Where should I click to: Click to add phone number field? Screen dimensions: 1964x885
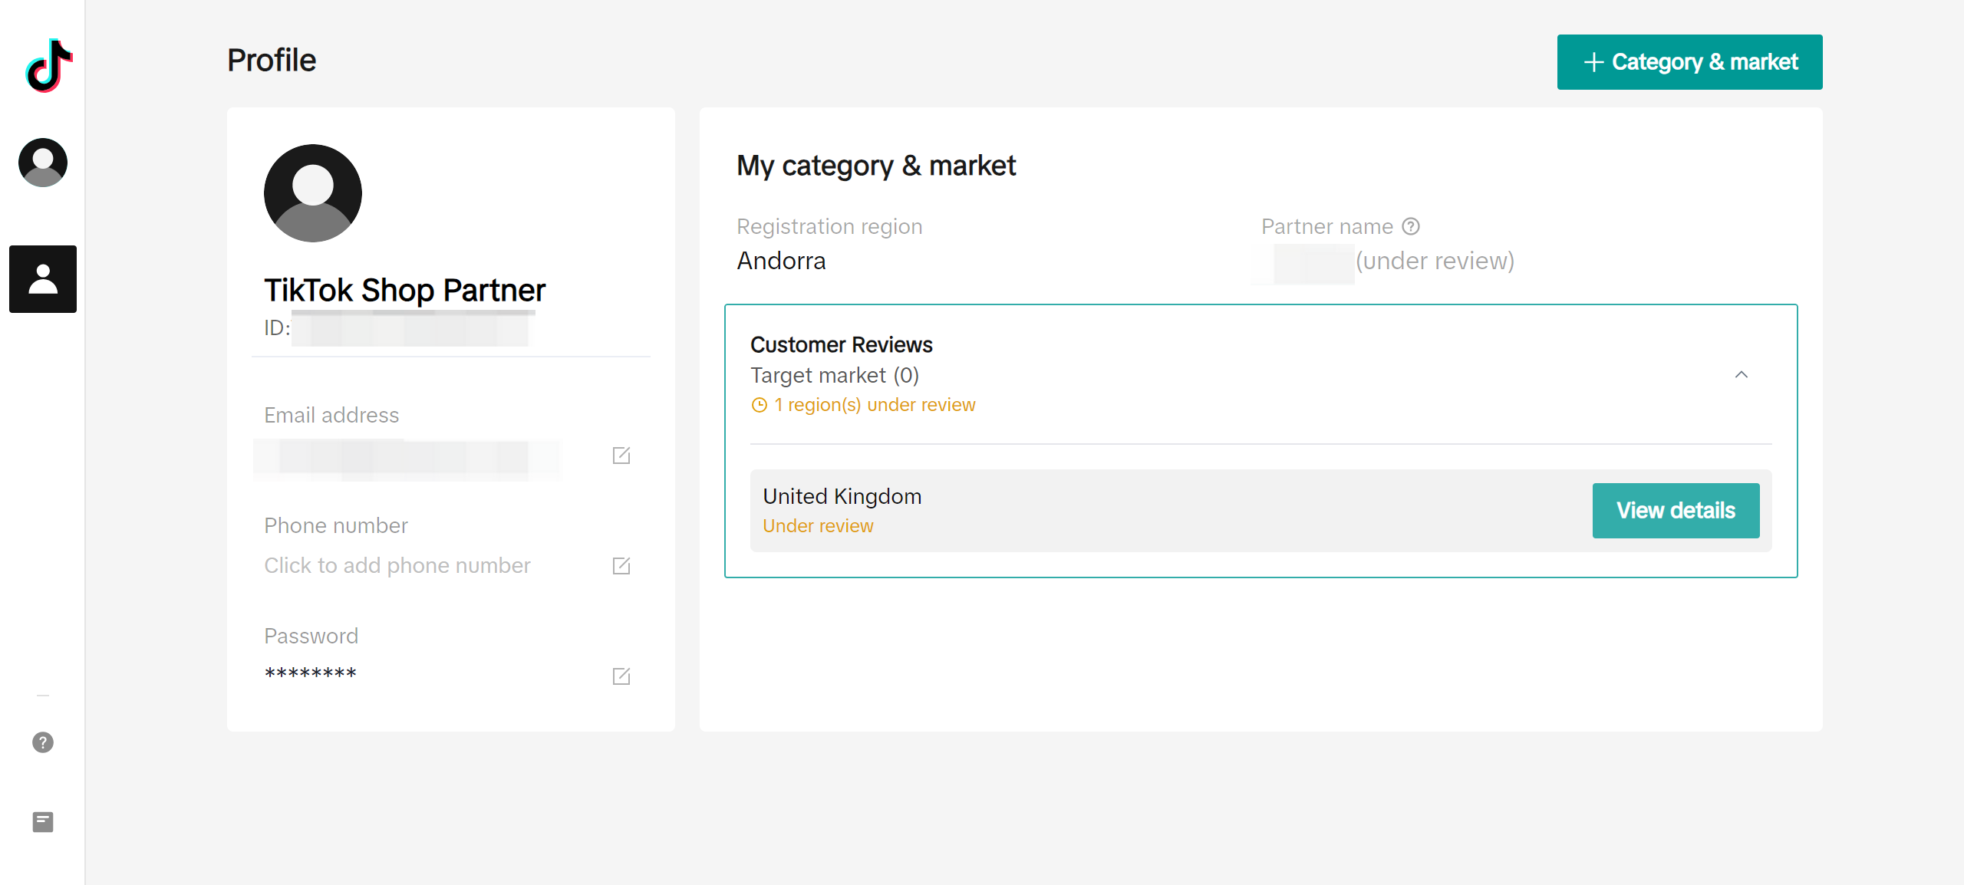click(x=397, y=566)
